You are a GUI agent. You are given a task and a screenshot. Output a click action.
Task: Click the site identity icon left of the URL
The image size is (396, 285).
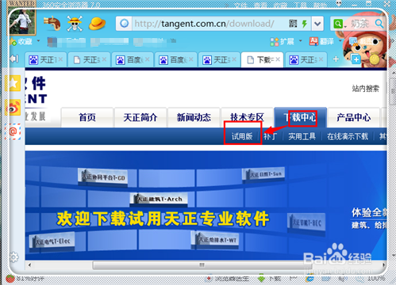click(x=124, y=24)
